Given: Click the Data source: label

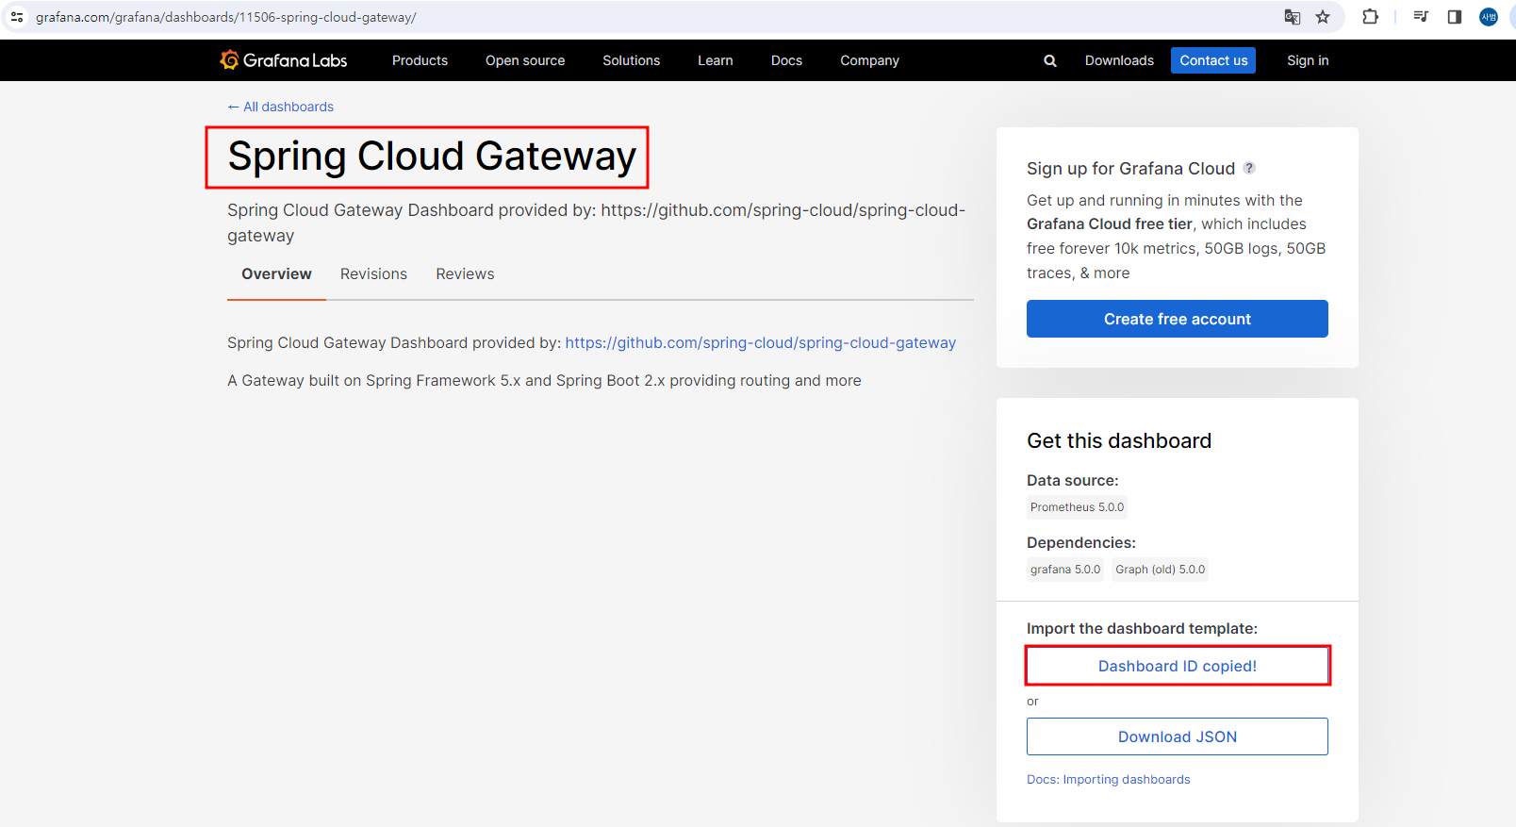Looking at the screenshot, I should pos(1073,480).
